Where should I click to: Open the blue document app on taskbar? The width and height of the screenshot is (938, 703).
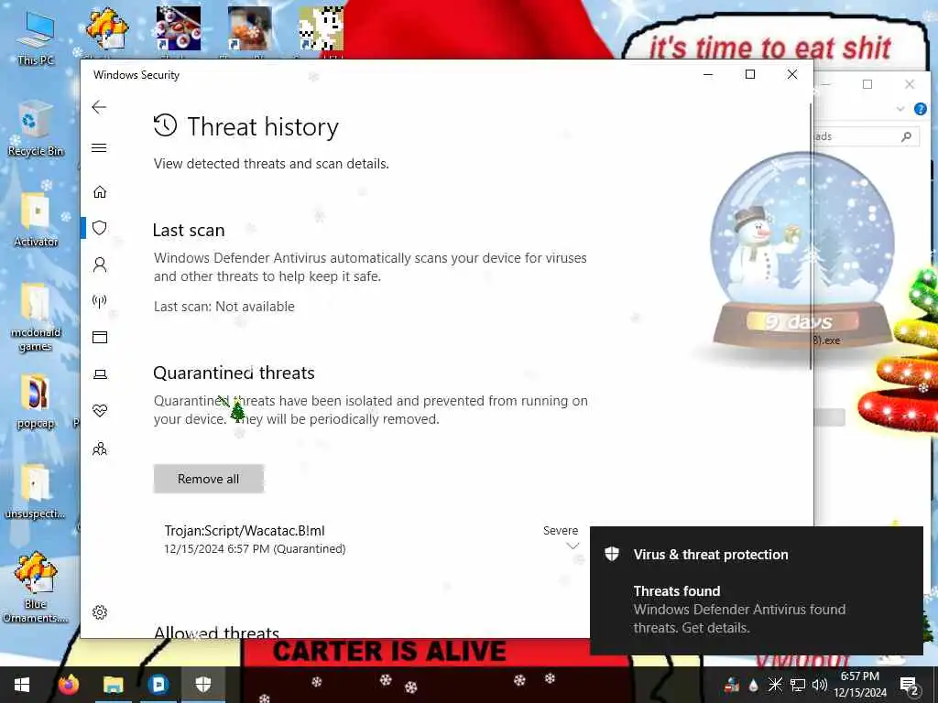click(x=158, y=684)
